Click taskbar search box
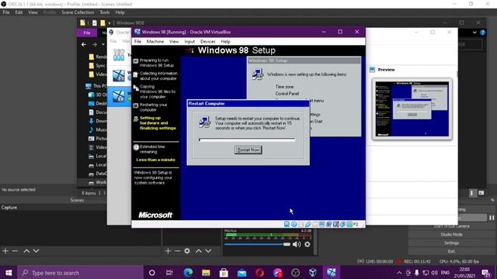 pos(81,273)
